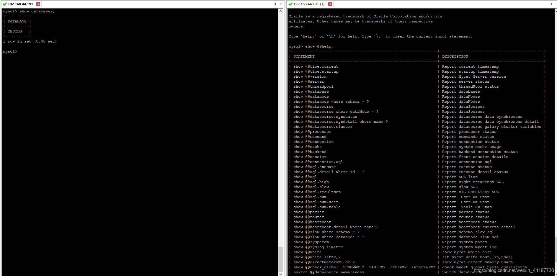This screenshot has height=276, width=557.
Task: Click the DESCRIPTION column header
Action: coord(455,56)
